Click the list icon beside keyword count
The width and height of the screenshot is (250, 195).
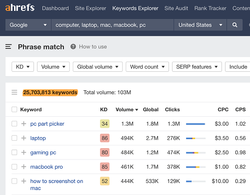[14, 92]
